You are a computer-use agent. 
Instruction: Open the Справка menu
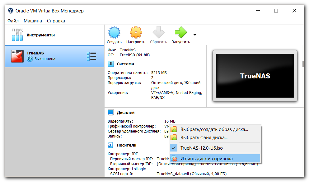[x=56, y=21]
